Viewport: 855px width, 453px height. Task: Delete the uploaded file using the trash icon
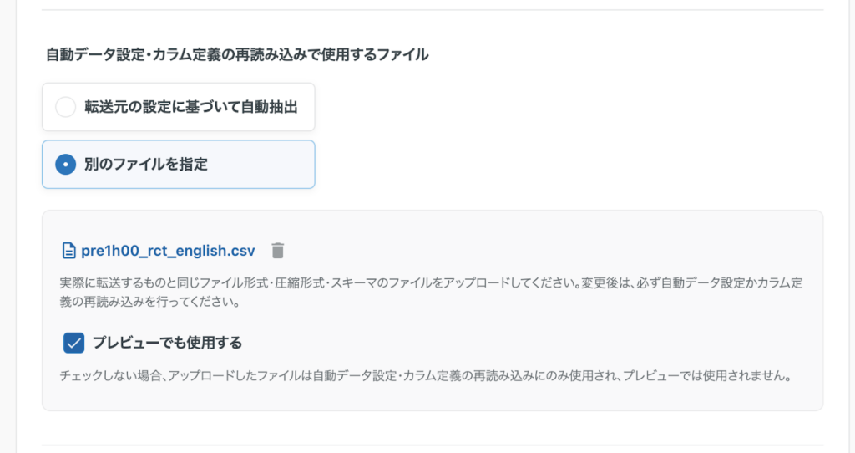point(278,251)
